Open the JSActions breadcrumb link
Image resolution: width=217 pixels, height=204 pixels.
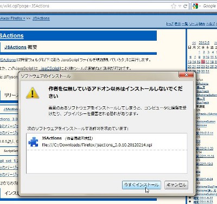tap(41, 18)
